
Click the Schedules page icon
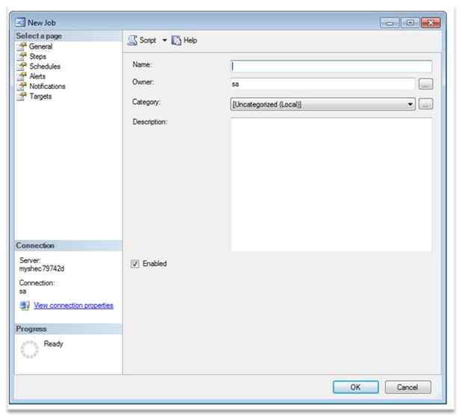pyautogui.click(x=22, y=67)
